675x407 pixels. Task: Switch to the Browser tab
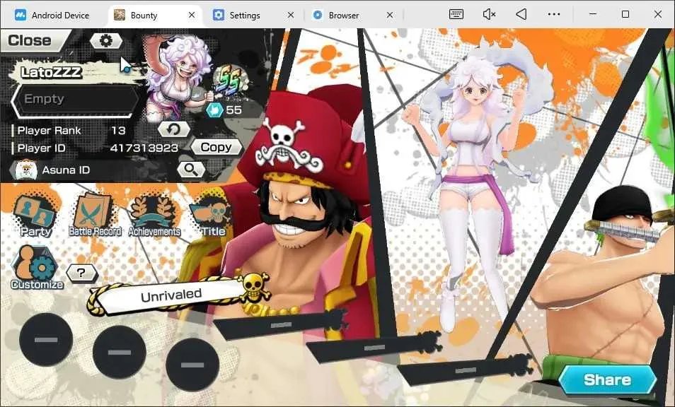(x=353, y=15)
